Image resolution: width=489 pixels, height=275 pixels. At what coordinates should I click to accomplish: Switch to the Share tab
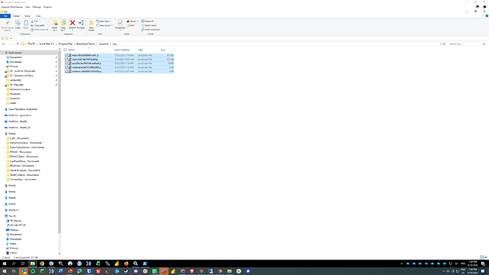tap(28, 16)
